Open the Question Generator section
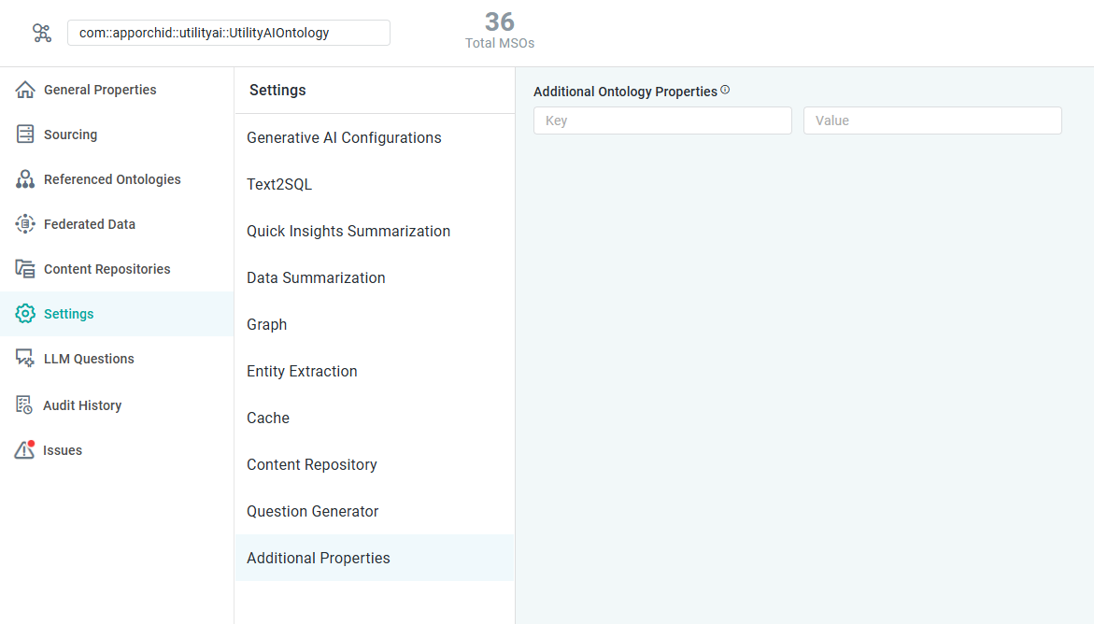This screenshot has height=624, width=1094. pos(313,511)
